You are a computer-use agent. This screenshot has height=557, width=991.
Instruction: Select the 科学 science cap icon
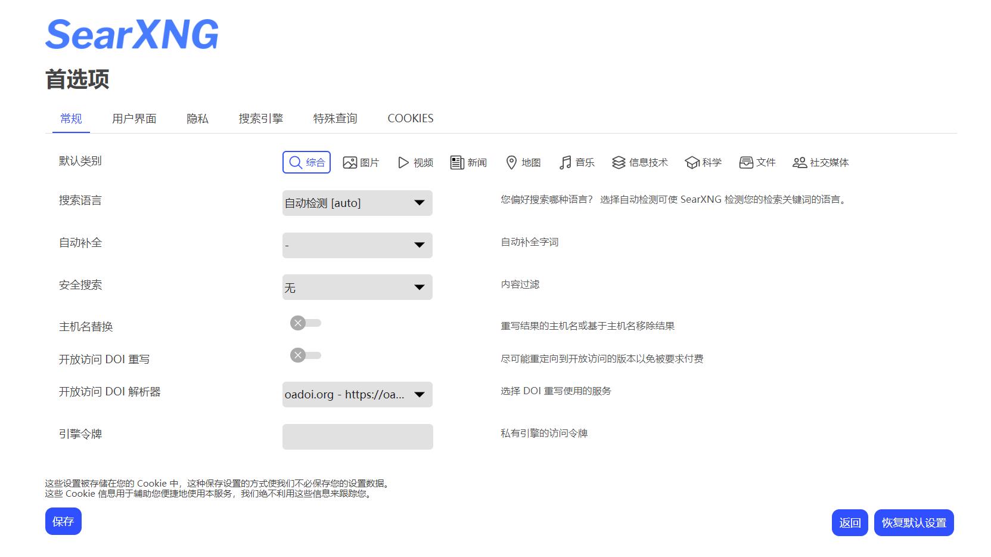click(x=692, y=162)
